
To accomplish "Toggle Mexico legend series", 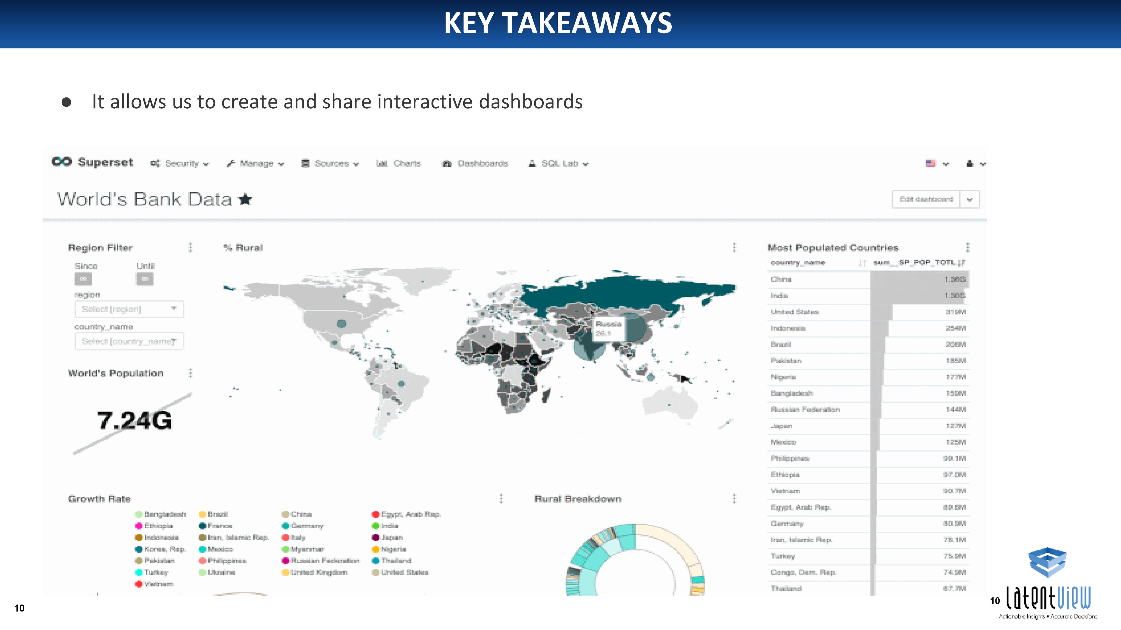I will [x=216, y=550].
